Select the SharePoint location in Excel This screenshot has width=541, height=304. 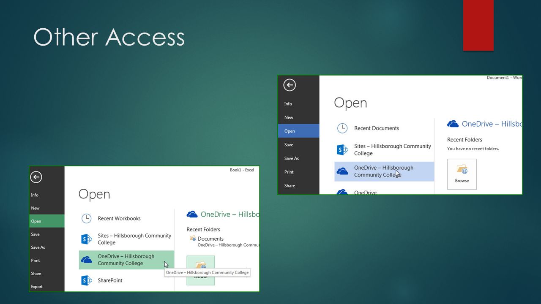click(x=126, y=280)
